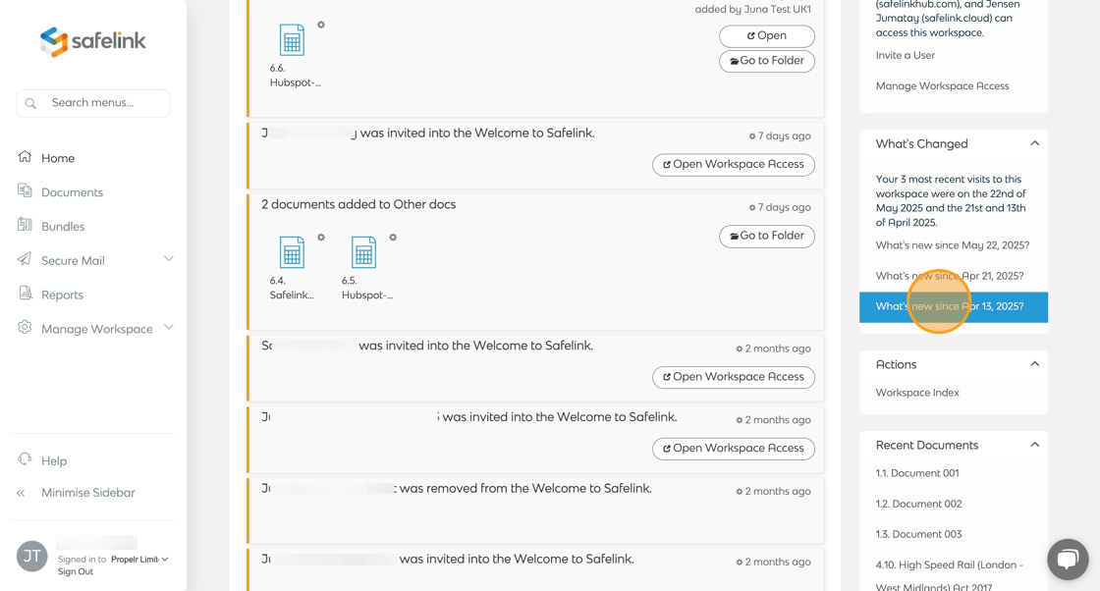Screen dimensions: 1100x591
Task: Click the Safelink logo
Action: pyautogui.click(x=92, y=41)
